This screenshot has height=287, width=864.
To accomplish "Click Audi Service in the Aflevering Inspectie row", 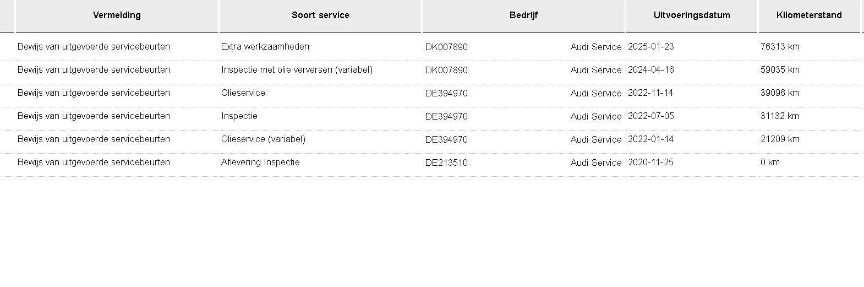I will (596, 163).
